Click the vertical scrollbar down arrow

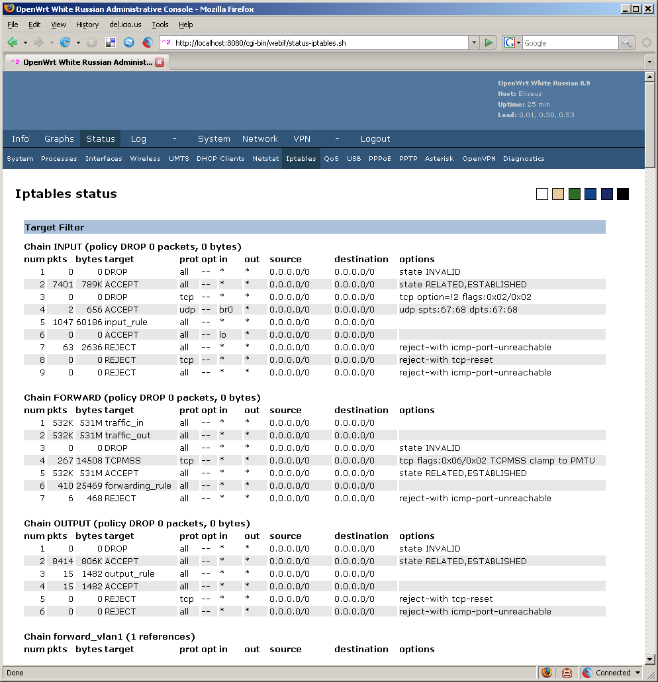click(650, 659)
